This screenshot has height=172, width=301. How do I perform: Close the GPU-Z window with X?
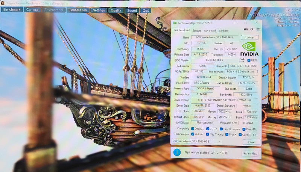click(257, 23)
